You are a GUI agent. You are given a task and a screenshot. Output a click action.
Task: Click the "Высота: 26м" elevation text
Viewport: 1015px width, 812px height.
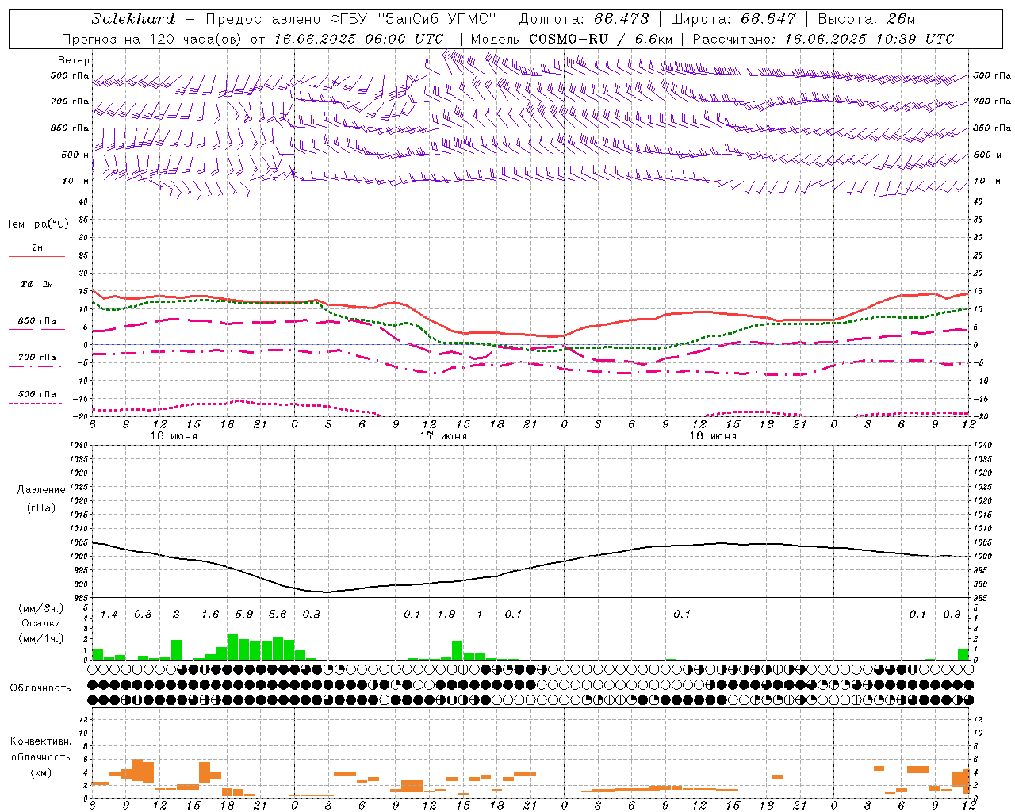(x=867, y=19)
